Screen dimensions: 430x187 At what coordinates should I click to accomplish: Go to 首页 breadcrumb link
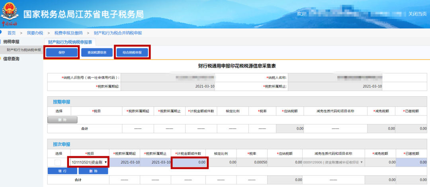coord(12,33)
